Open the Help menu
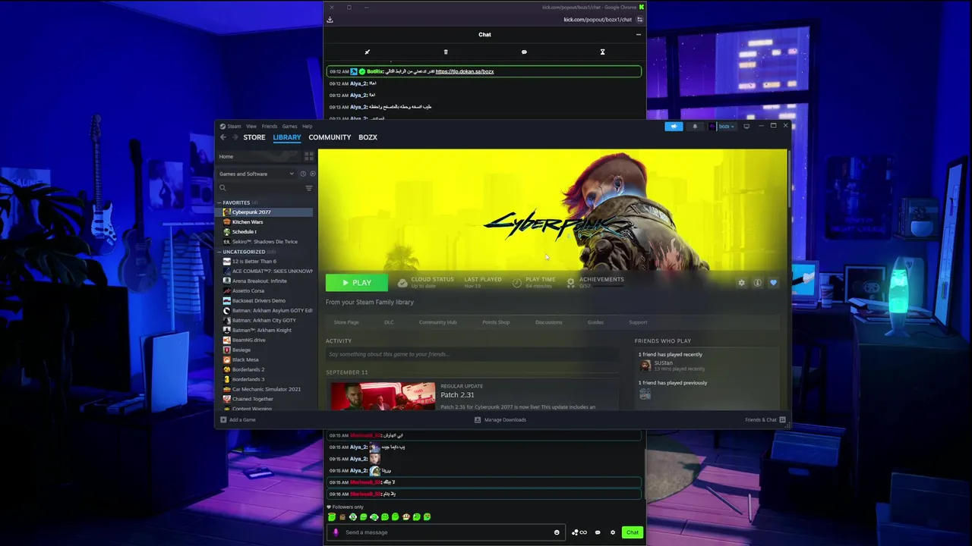972x546 pixels. click(307, 127)
